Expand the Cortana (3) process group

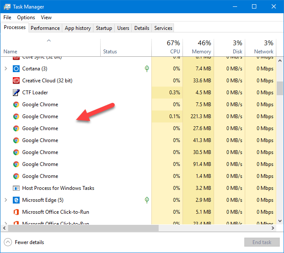[x=6, y=69]
